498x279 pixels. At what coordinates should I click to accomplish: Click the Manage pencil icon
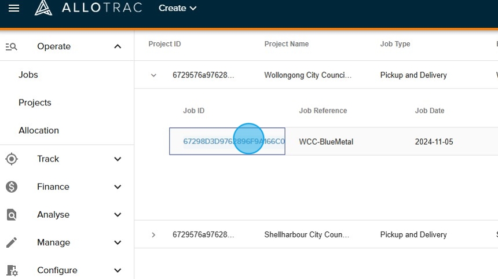[x=12, y=243]
